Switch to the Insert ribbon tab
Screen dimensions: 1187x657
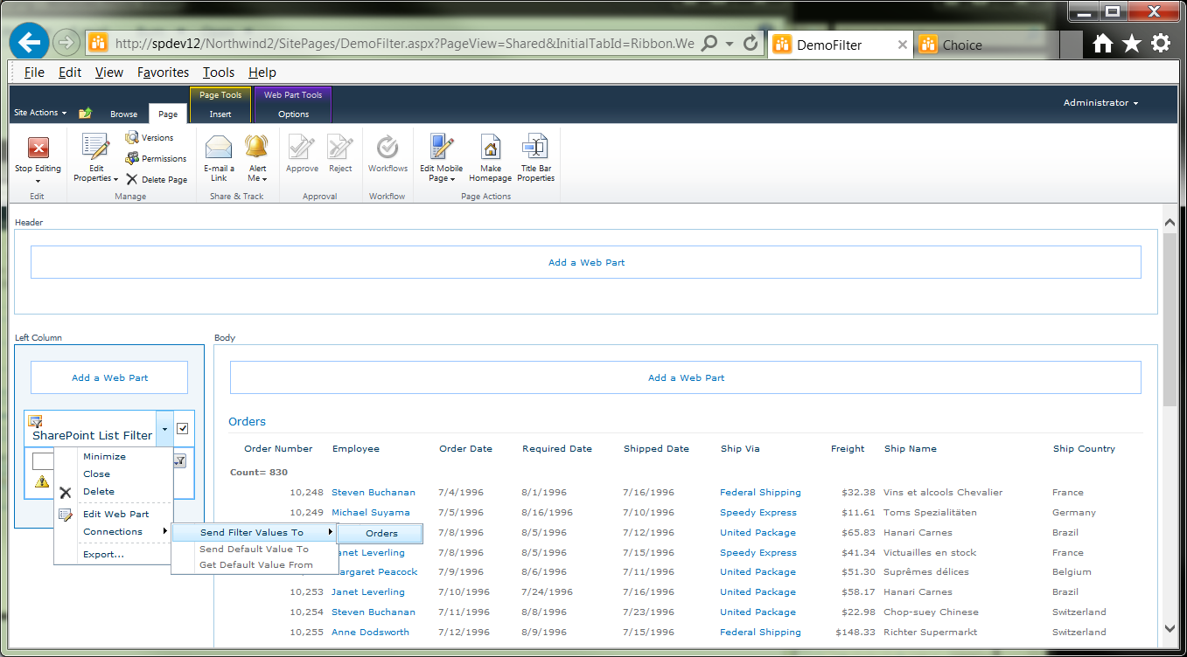click(220, 114)
